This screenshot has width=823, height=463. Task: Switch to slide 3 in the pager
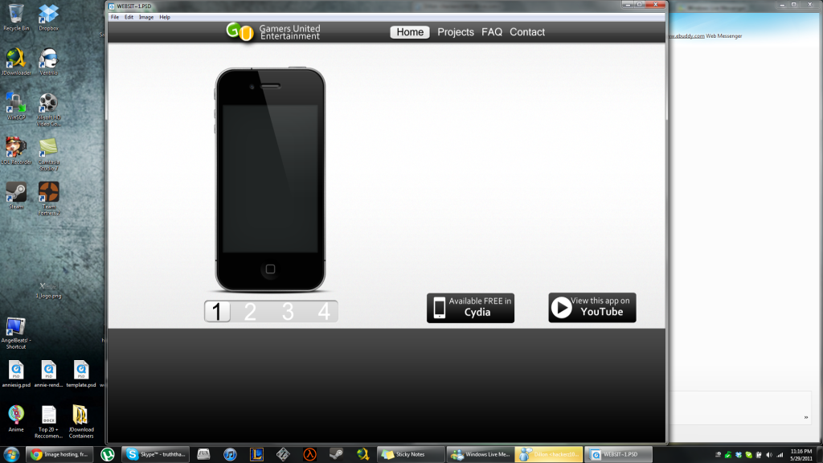click(x=288, y=312)
